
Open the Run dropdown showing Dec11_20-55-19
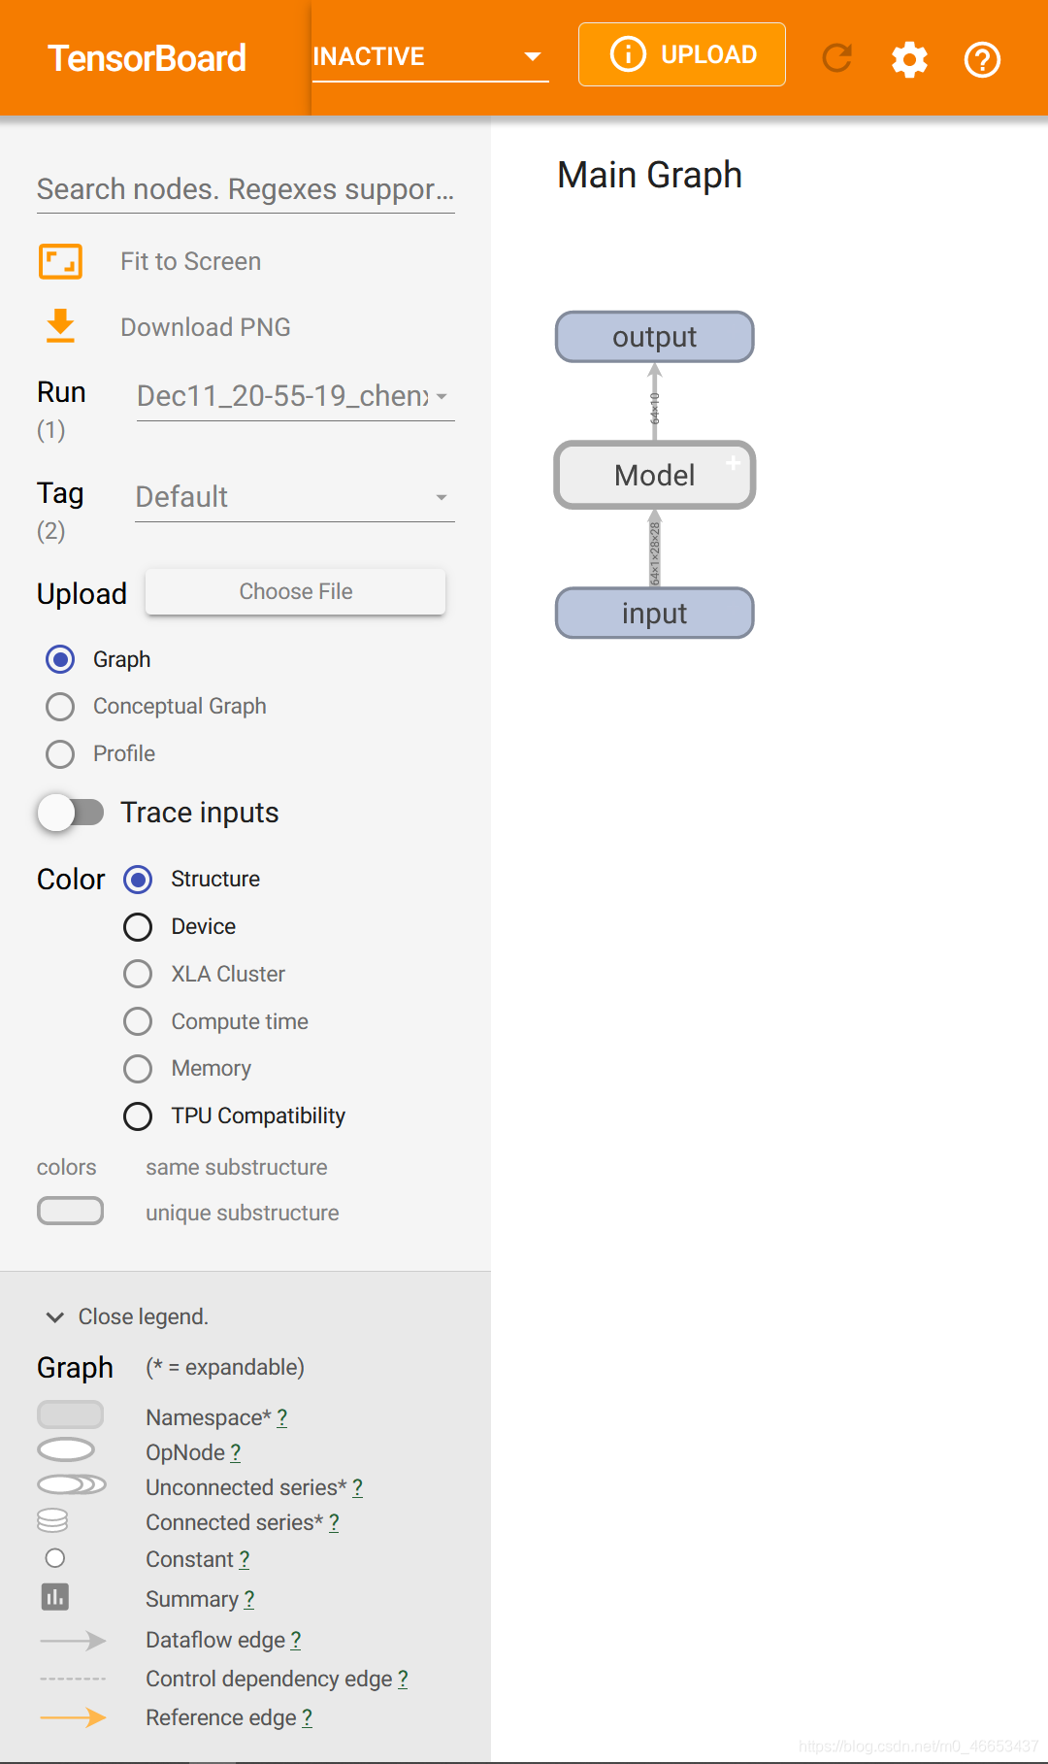click(294, 396)
